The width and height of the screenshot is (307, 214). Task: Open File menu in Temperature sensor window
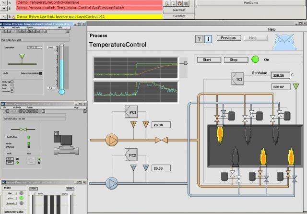(x=3, y=27)
